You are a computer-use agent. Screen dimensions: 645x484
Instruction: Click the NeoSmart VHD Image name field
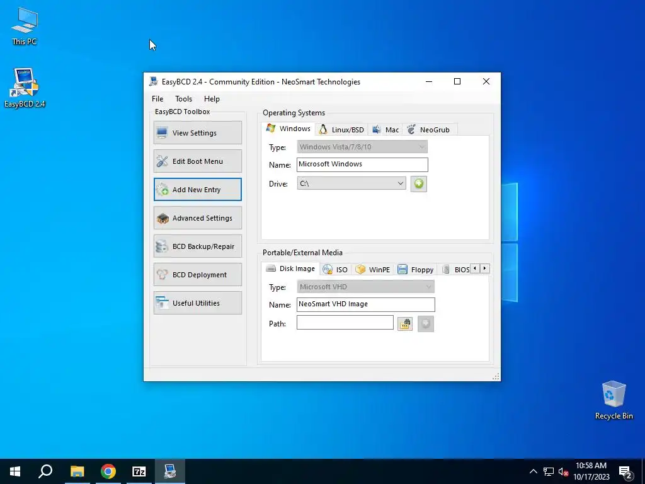pos(365,304)
